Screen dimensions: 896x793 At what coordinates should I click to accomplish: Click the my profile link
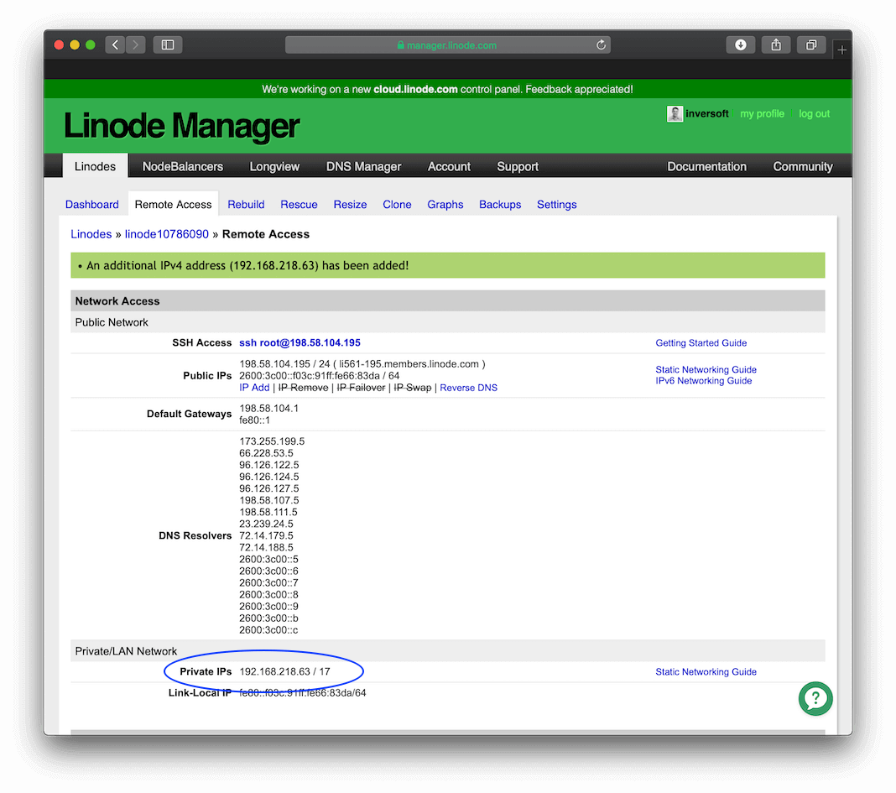point(762,114)
